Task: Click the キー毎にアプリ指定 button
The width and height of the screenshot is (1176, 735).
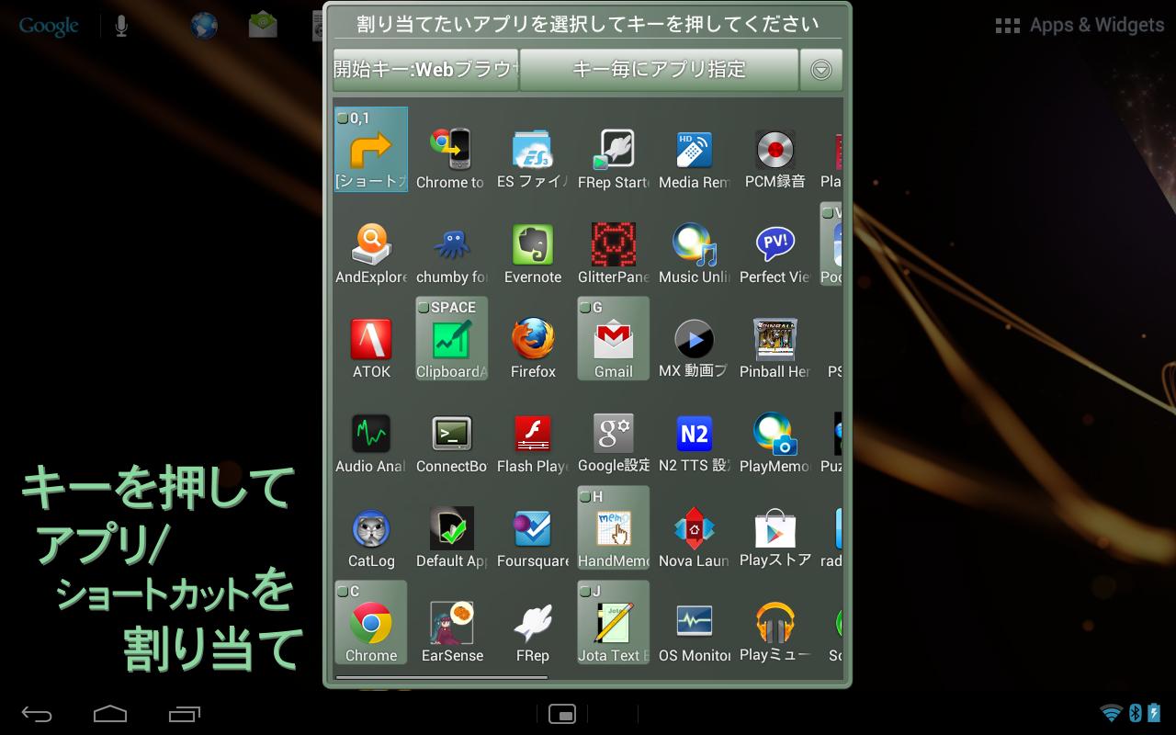Action: pyautogui.click(x=659, y=70)
